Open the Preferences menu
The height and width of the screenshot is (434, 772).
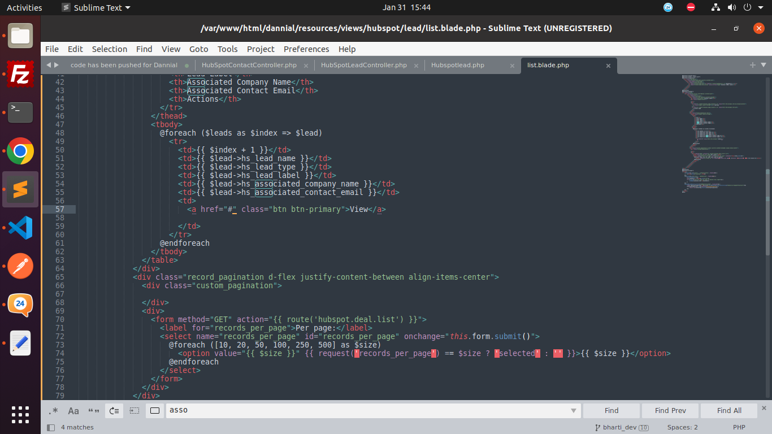306,49
